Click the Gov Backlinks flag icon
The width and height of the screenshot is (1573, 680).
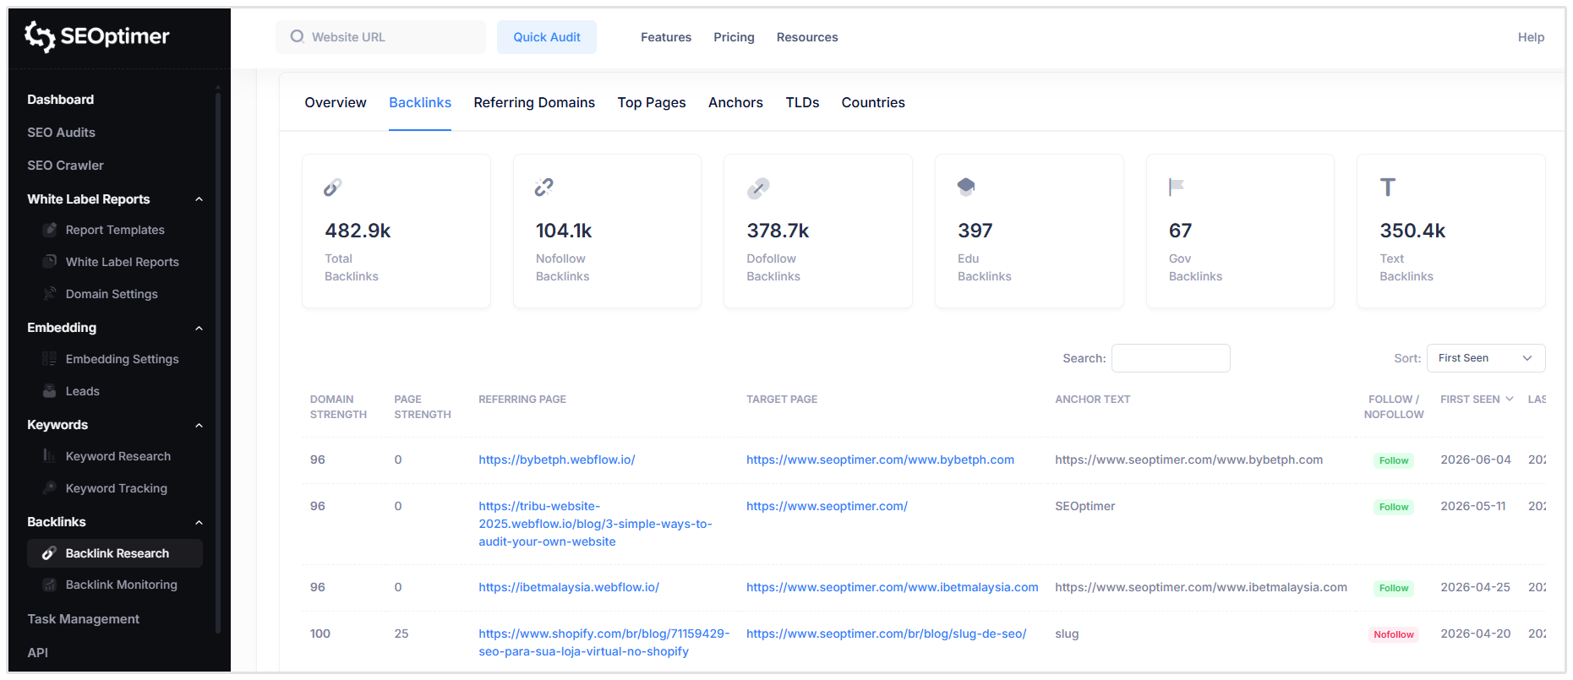click(1176, 187)
